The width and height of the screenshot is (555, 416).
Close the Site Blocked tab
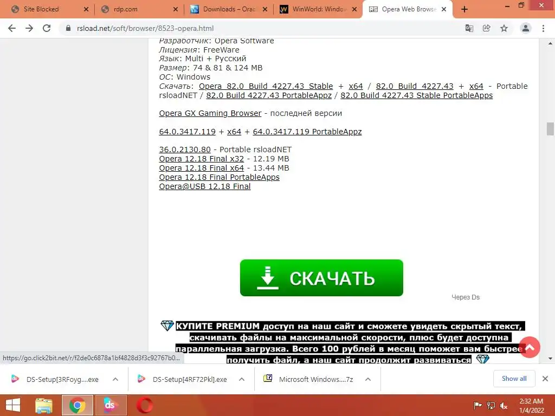(x=86, y=10)
